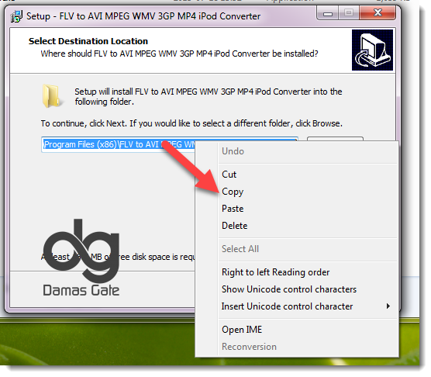431x377 pixels.
Task: Click the computer install wizard image
Action: coord(372,50)
